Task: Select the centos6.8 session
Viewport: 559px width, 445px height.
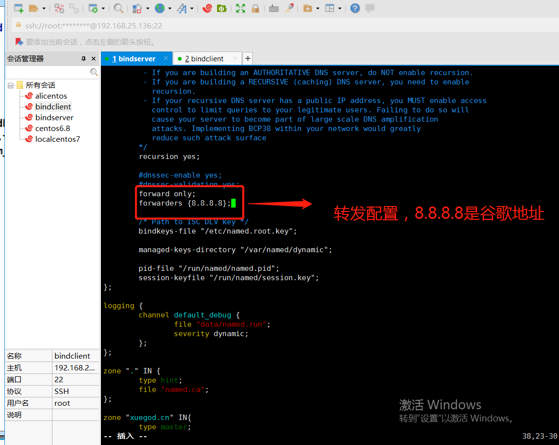Action: pyautogui.click(x=52, y=128)
